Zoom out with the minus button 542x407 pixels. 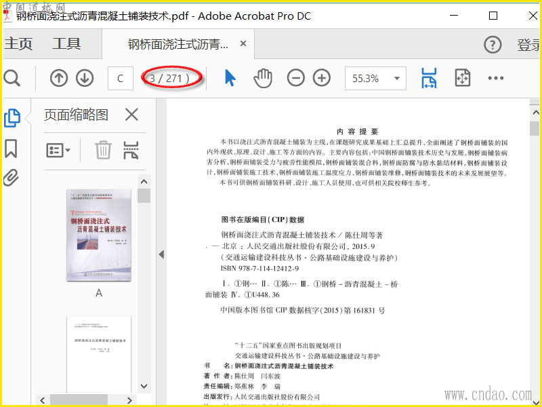tap(296, 78)
